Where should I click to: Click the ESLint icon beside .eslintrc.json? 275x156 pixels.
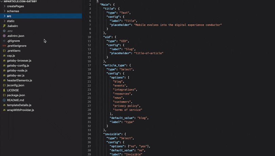4,36
